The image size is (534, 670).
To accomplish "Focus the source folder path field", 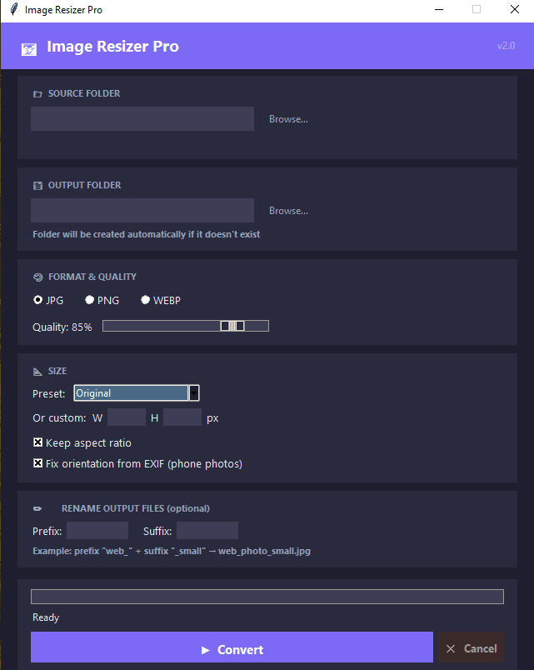I will [142, 119].
